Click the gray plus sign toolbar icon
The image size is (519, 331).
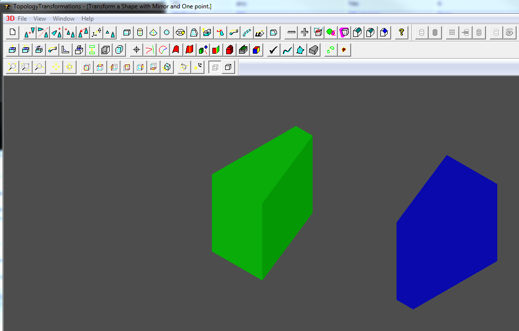coord(305,33)
